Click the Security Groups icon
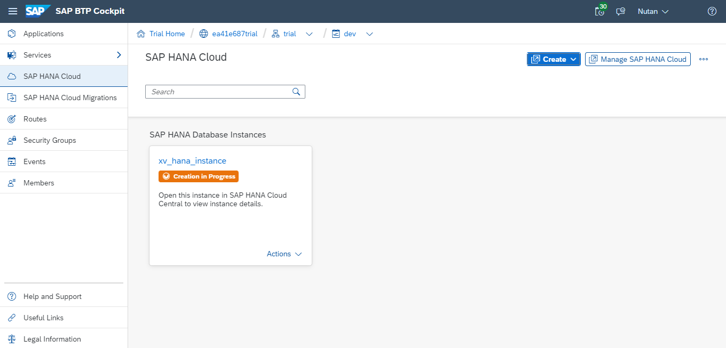This screenshot has height=348, width=726. (12, 140)
